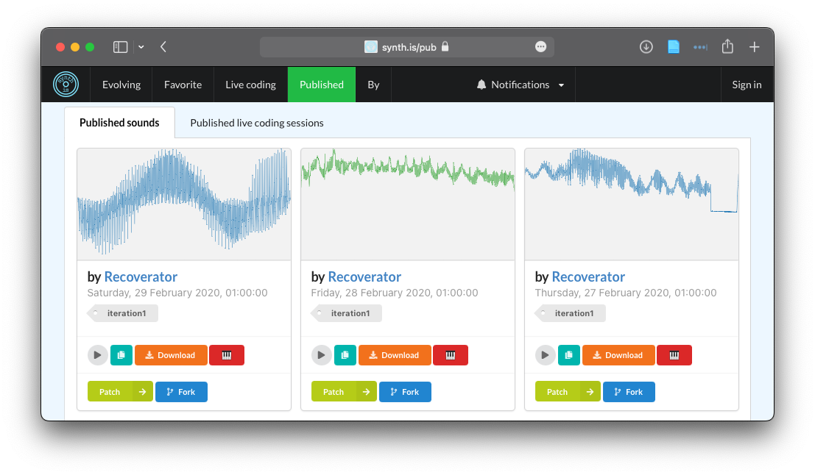Download the 27 February sound

tap(618, 355)
